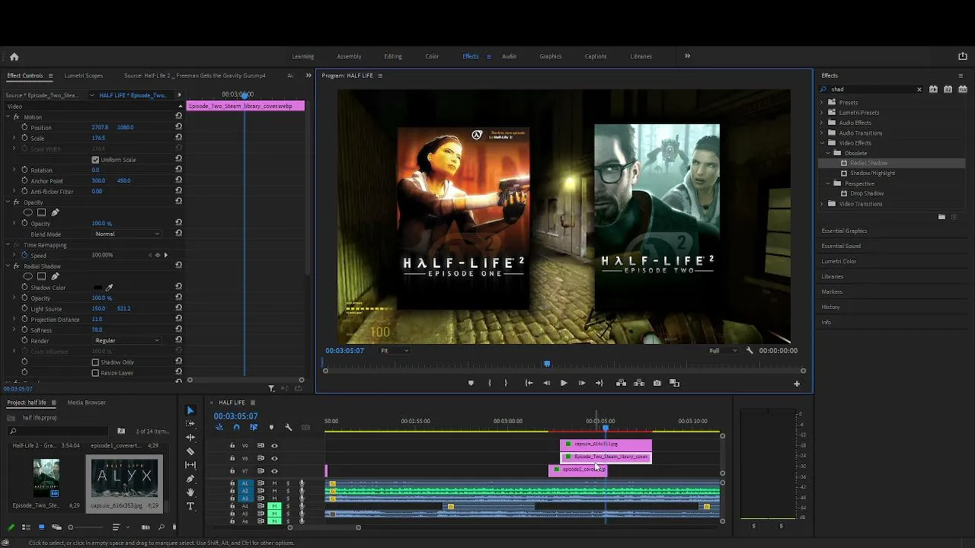Collapse the Motion effect group
This screenshot has width=975, height=548.
point(8,117)
